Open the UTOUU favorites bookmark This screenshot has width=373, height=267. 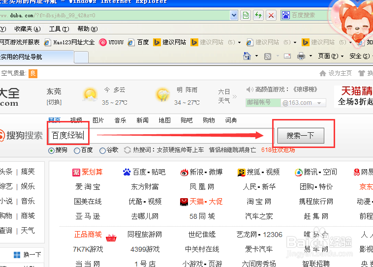(x=111, y=42)
